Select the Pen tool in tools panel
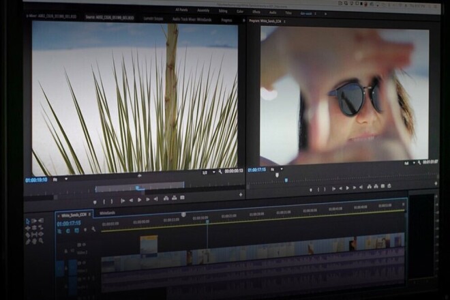Screen dimensions: 450x300 coord(28,242)
